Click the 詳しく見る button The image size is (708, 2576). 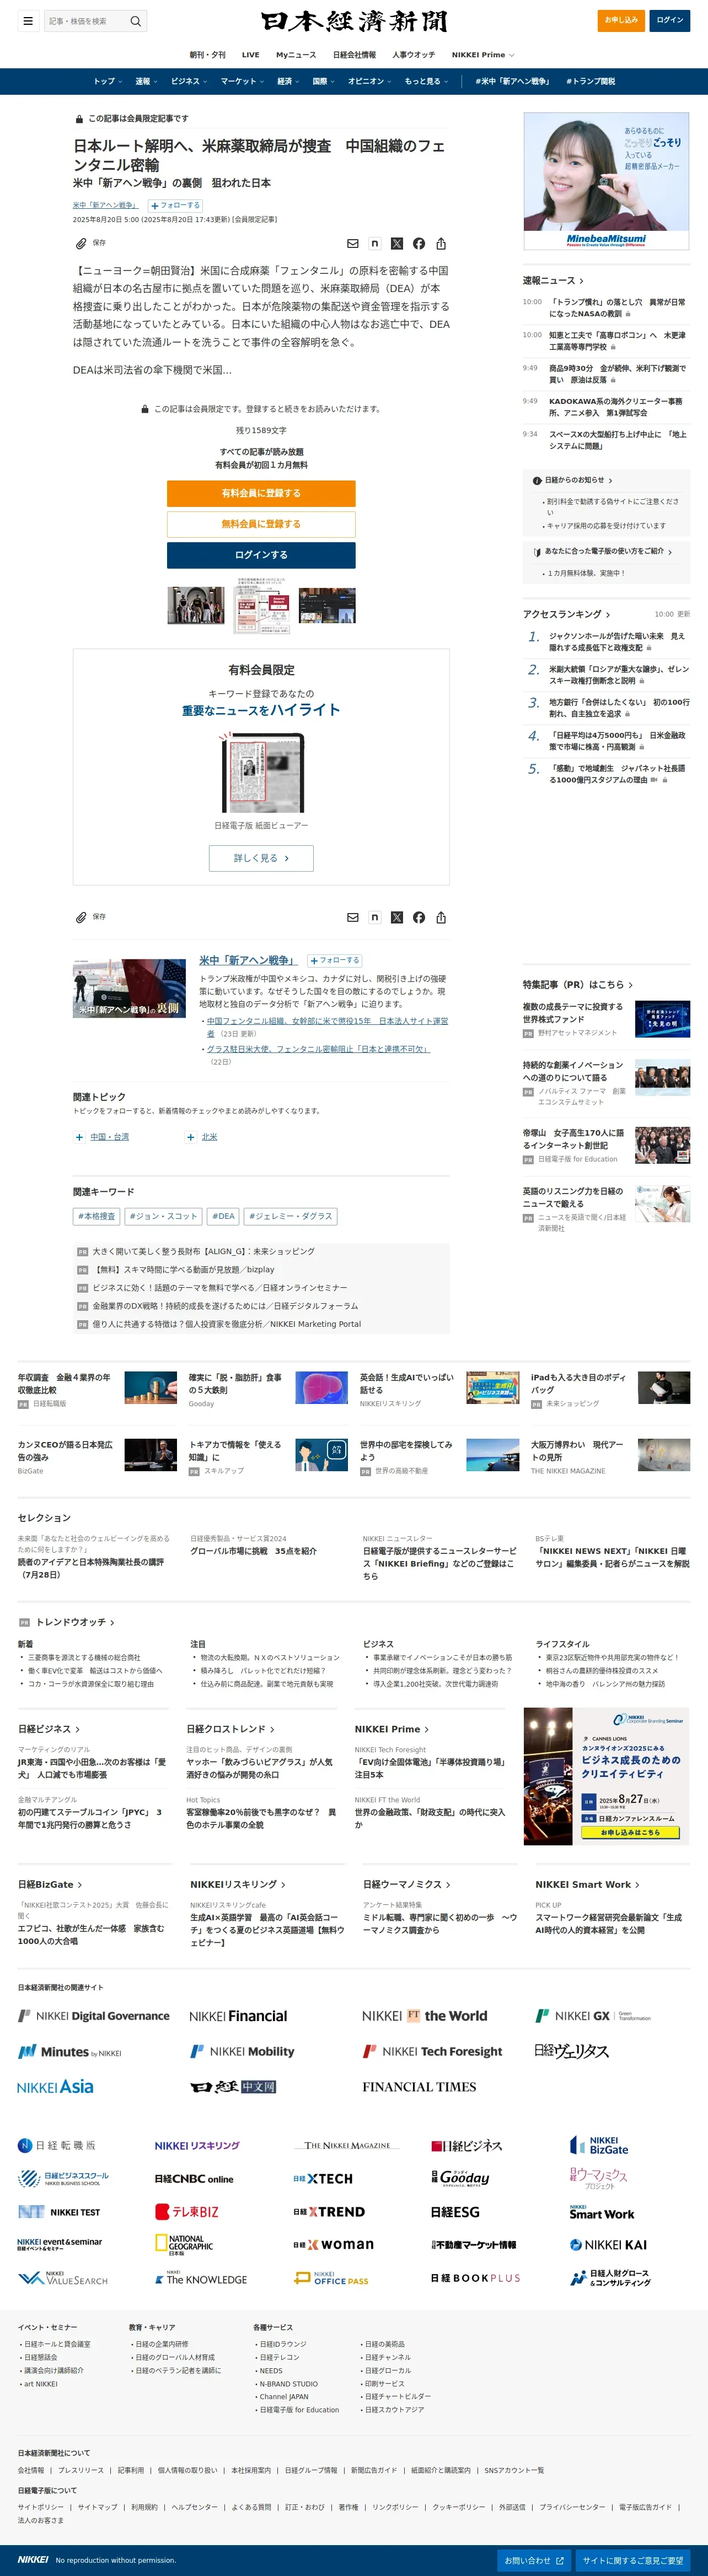click(261, 858)
